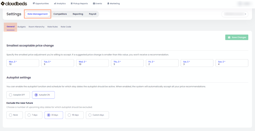
Task: Turn Autopilot OFF
Action: coord(11,95)
